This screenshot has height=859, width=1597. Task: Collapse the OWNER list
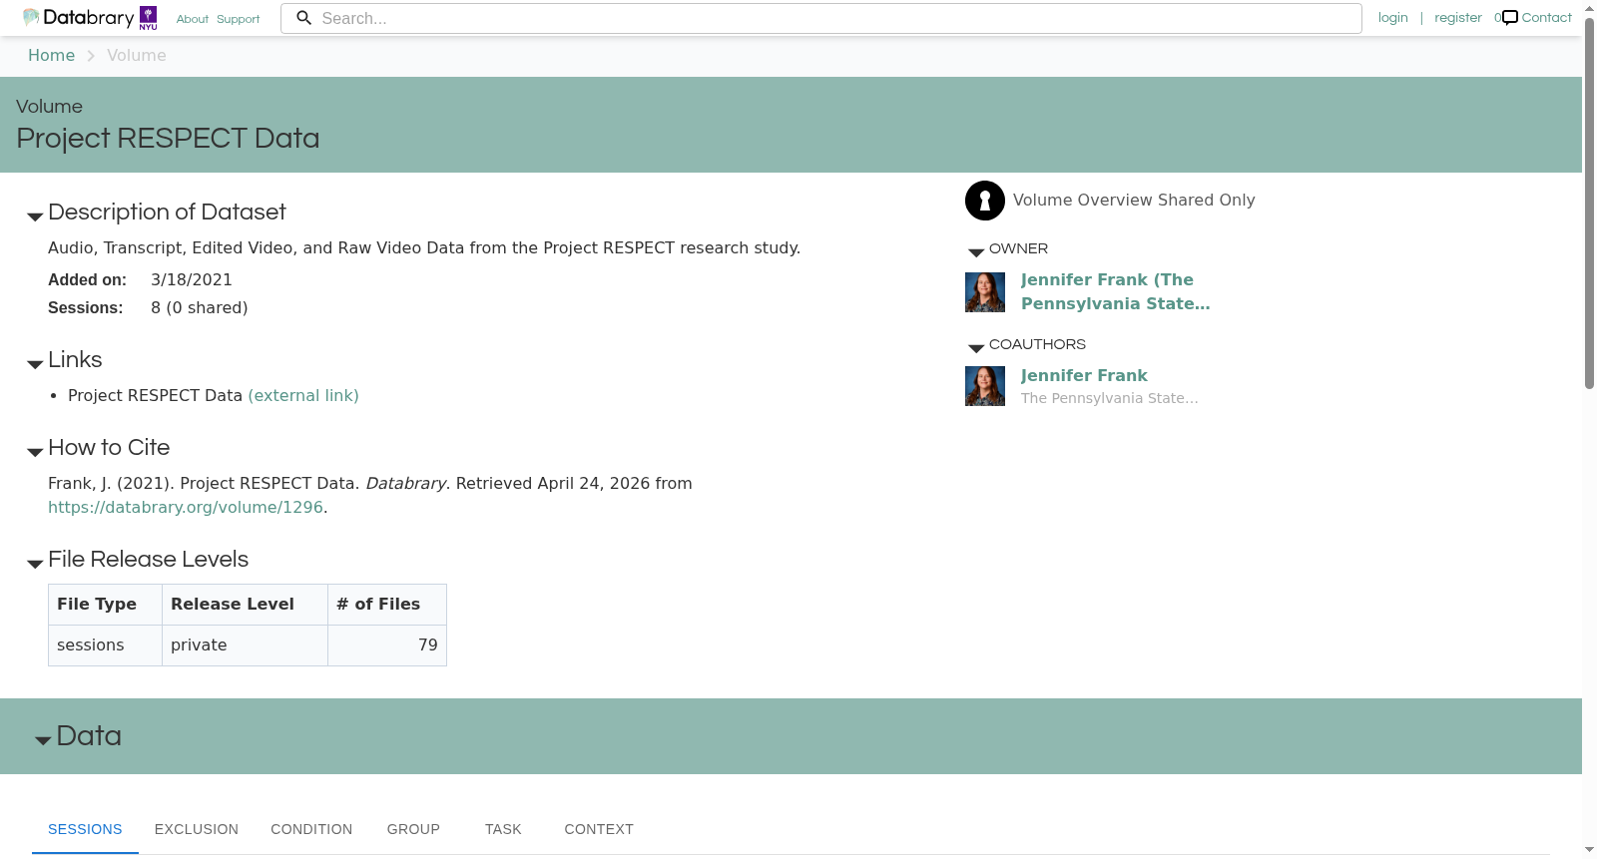[976, 252]
